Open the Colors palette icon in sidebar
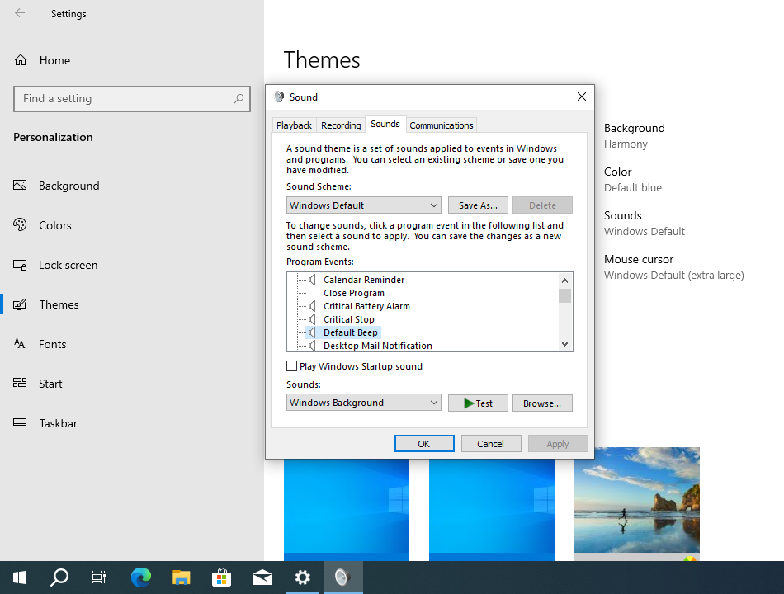This screenshot has width=784, height=594. pyautogui.click(x=20, y=225)
